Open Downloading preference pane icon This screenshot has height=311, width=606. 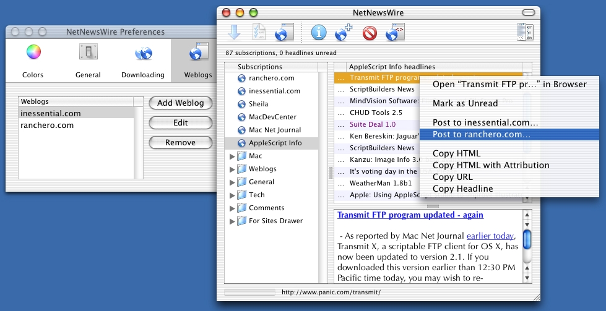point(144,53)
